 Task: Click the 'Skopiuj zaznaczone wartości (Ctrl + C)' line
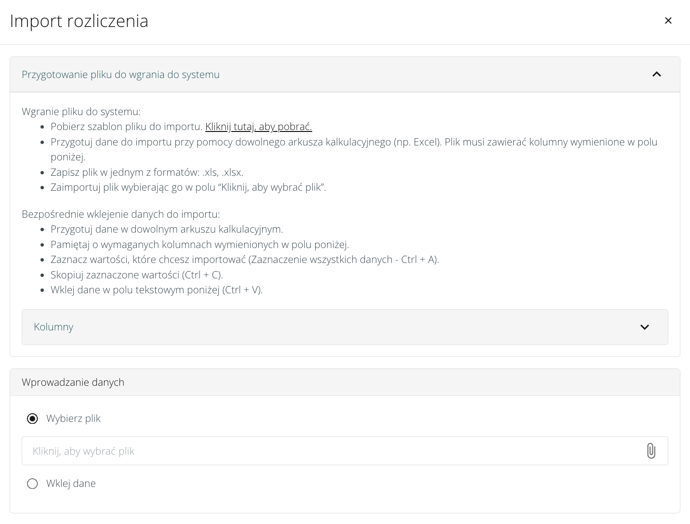pyautogui.click(x=137, y=275)
